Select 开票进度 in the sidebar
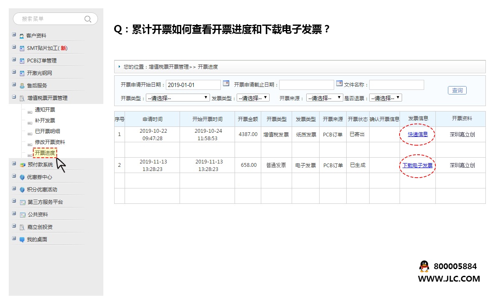Screen dimensions: 495x302 coord(45,153)
